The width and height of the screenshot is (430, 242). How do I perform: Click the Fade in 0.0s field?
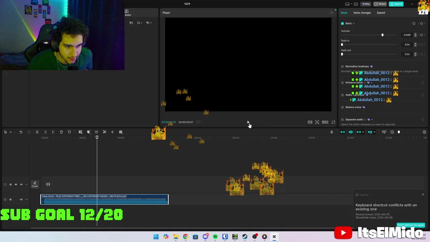(x=407, y=44)
